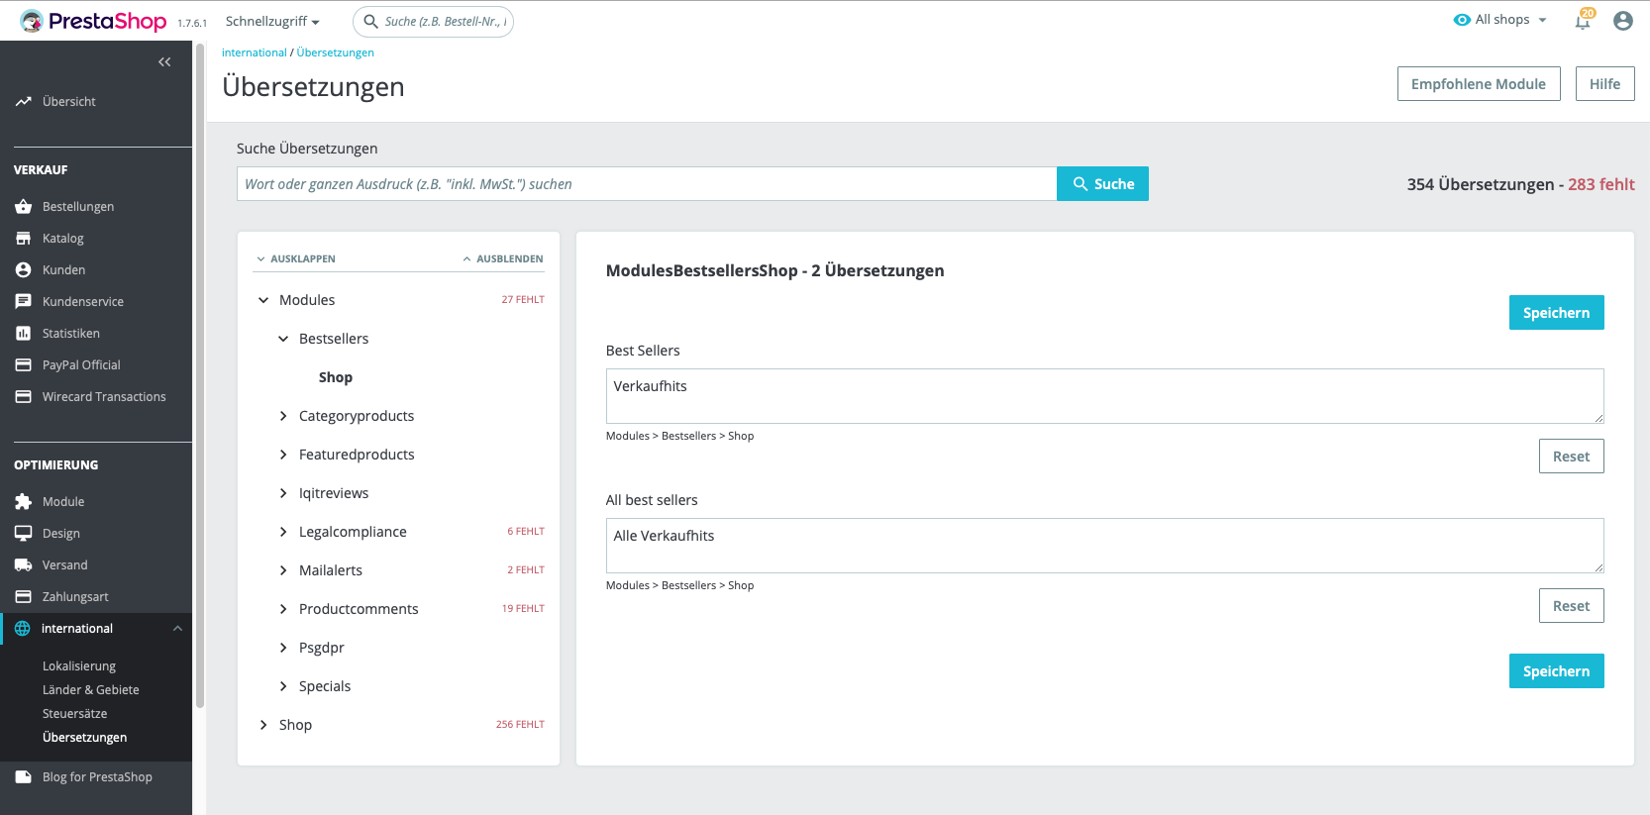Select the Shop item under Bestsellers

point(336,377)
